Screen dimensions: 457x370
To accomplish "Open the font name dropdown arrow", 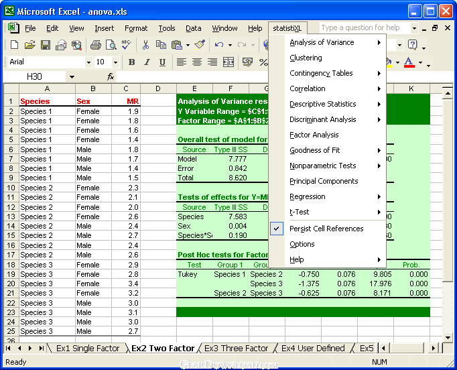I will pyautogui.click(x=88, y=62).
